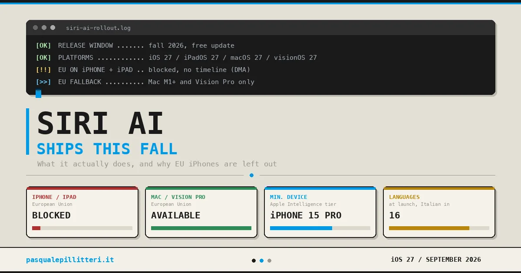This screenshot has height=273, width=521.
Task: Click the middle terminal window dot
Action: click(44, 28)
